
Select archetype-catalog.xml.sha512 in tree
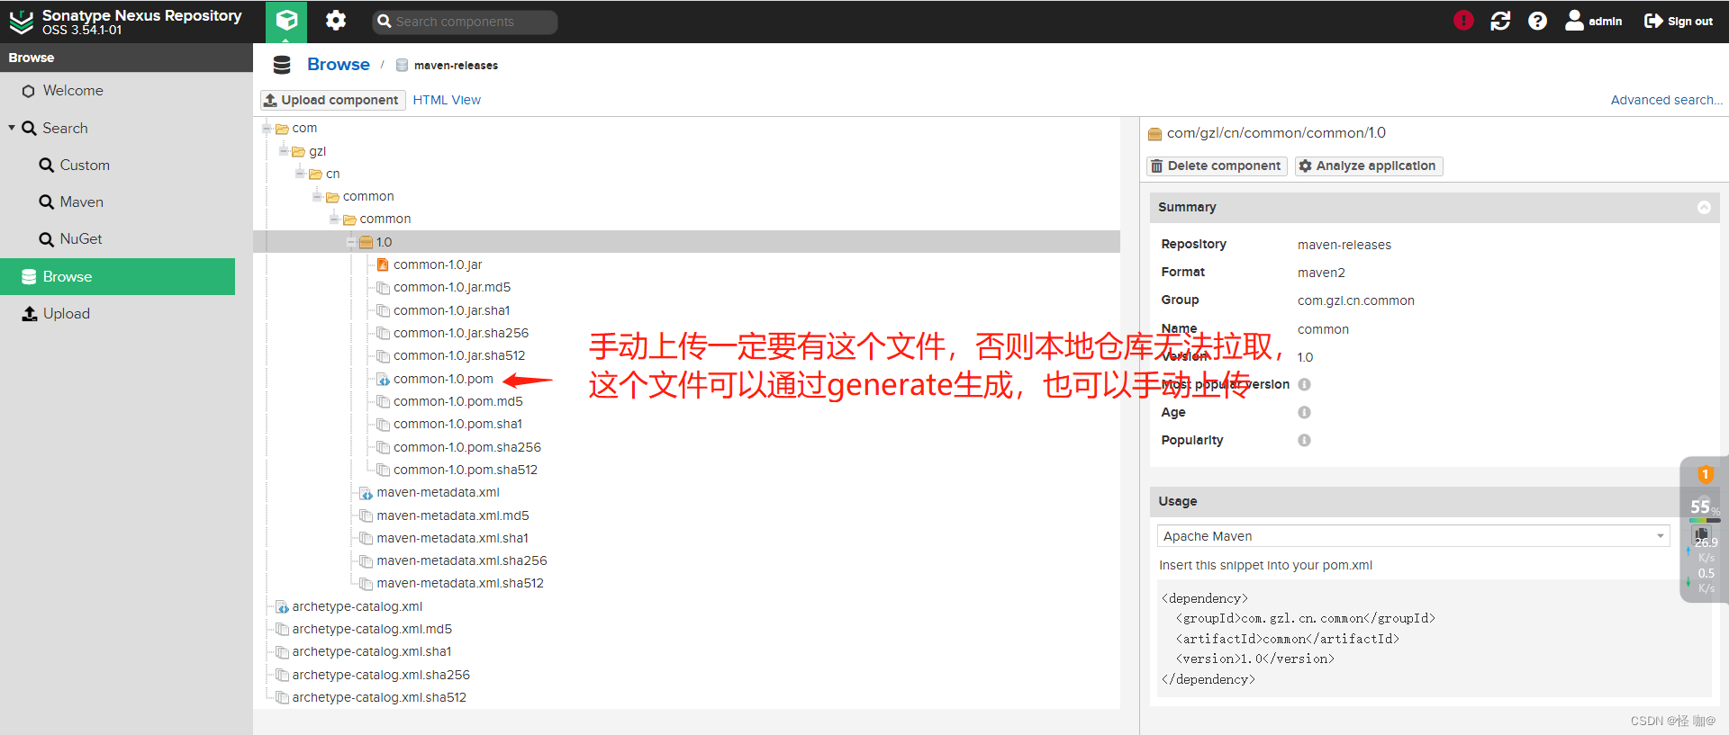click(378, 697)
